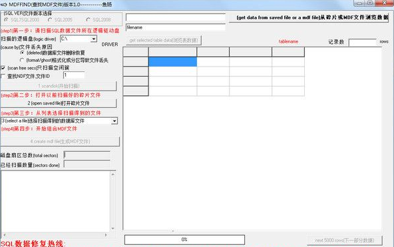Viewport: 394px width, 247px height.
Task: Click the log list scroll right arrow
Action: 106,235
